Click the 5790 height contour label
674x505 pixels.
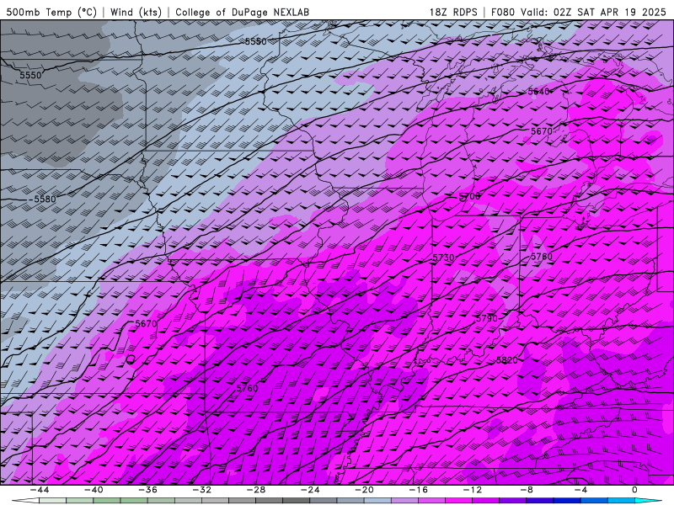click(x=487, y=318)
